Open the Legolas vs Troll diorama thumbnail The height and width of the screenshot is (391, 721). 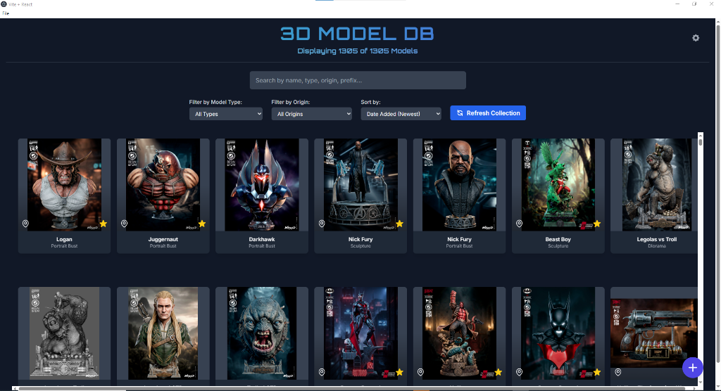click(657, 185)
